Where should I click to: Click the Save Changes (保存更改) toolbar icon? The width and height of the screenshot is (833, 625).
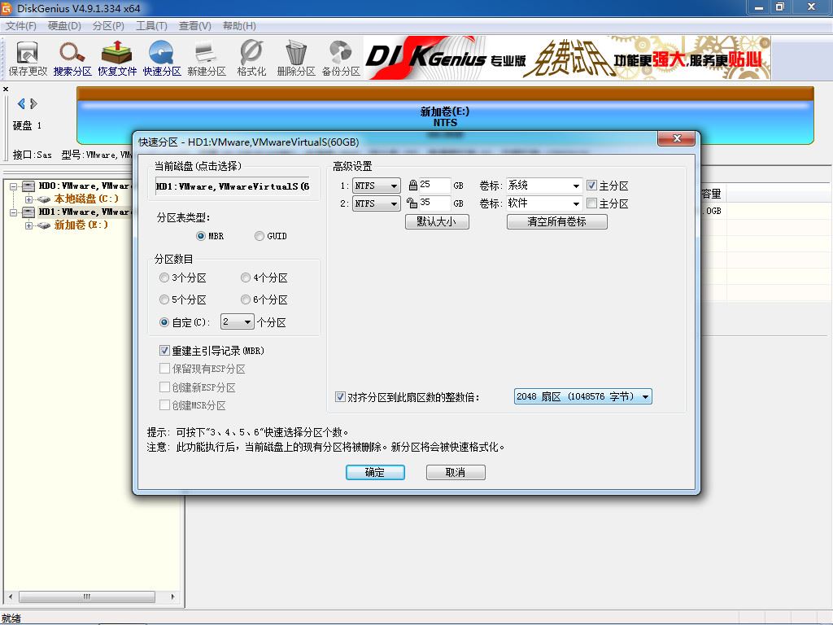click(x=28, y=59)
